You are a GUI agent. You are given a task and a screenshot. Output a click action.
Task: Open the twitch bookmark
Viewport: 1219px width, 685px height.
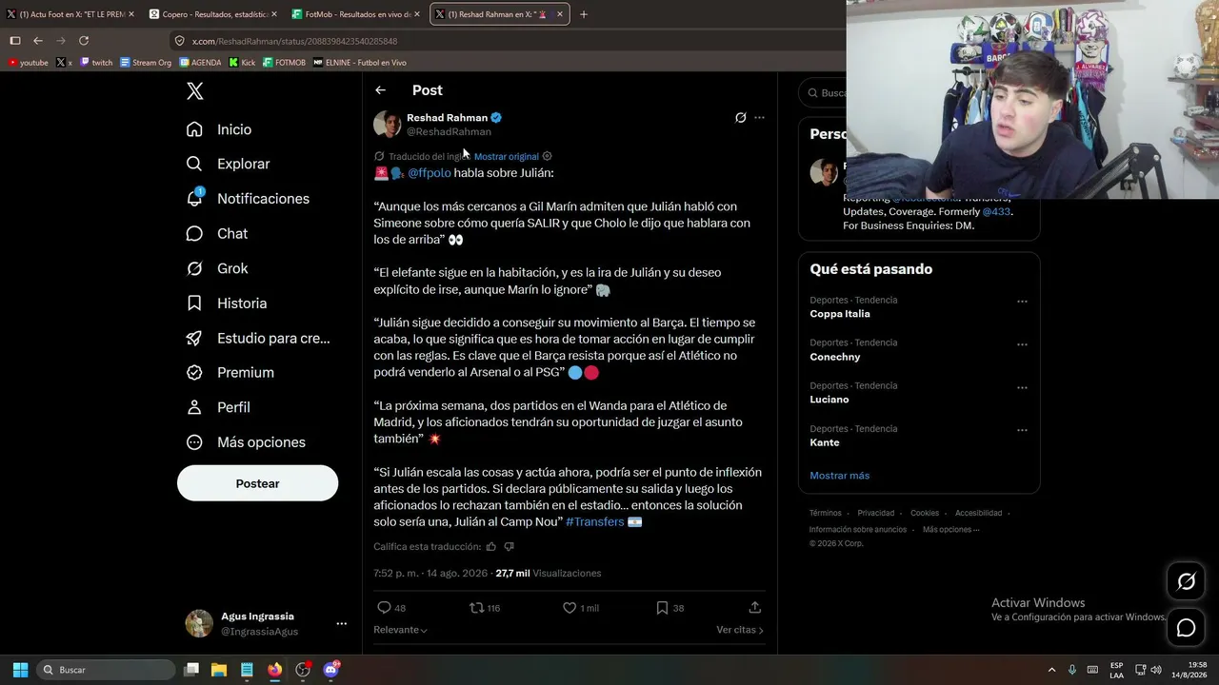(96, 63)
